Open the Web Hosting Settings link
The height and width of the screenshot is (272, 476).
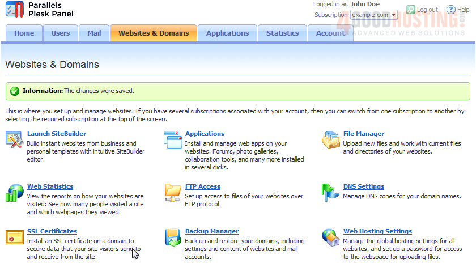point(377,231)
